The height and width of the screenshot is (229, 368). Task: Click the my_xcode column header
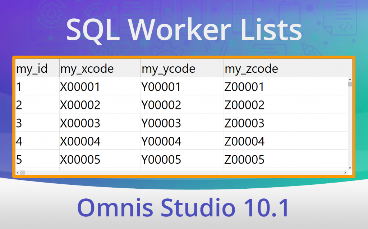(x=100, y=68)
